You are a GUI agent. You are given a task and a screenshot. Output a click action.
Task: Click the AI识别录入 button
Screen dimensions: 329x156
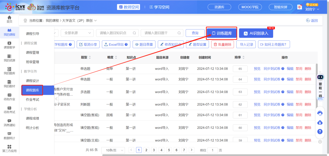(x=256, y=33)
